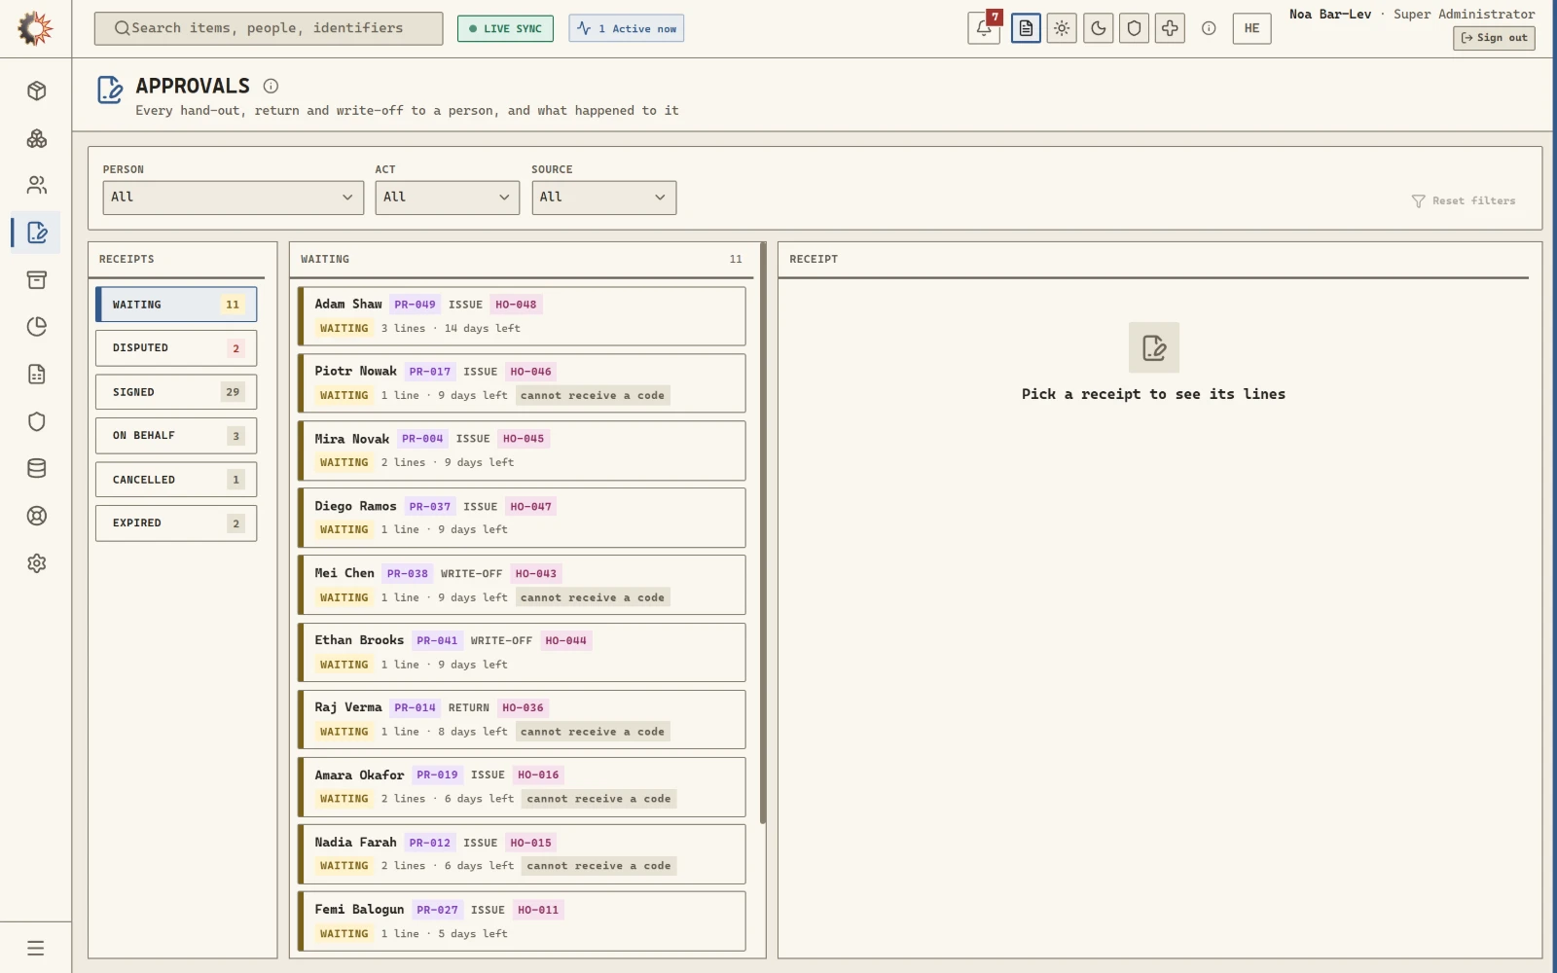Screen dimensions: 1557x973
Task: Click the Sign out button
Action: click(1494, 38)
